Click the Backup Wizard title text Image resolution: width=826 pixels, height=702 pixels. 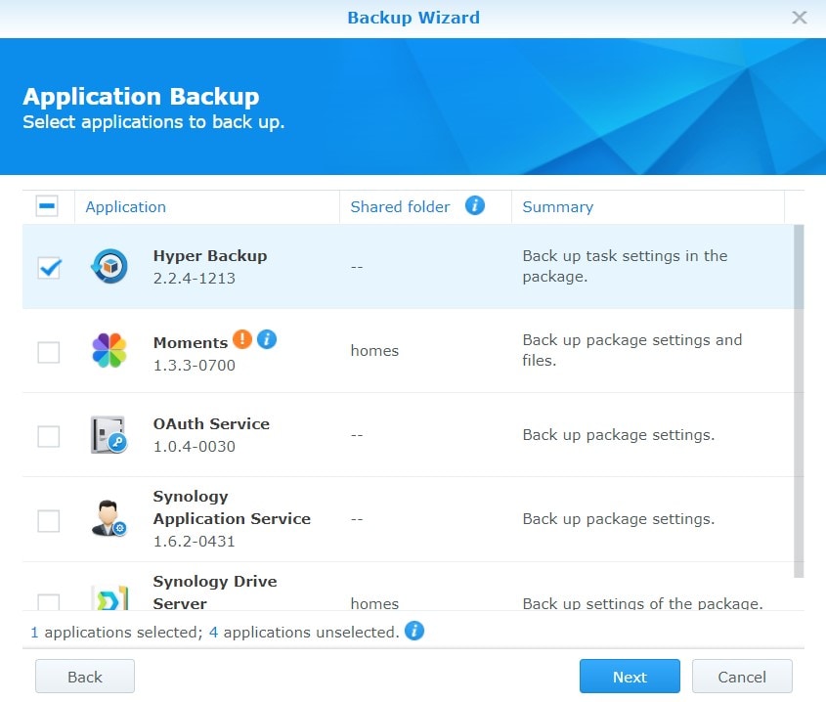pyautogui.click(x=413, y=18)
